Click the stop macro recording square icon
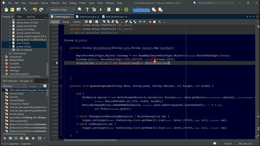The width and height of the screenshot is (260, 146). pyautogui.click(x=154, y=22)
